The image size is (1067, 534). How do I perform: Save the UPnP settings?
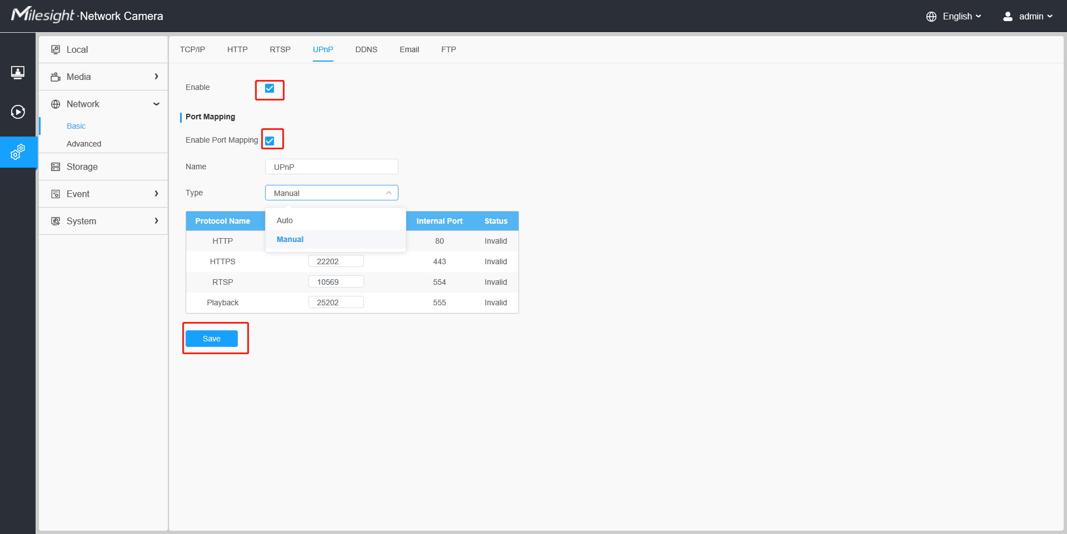point(212,339)
